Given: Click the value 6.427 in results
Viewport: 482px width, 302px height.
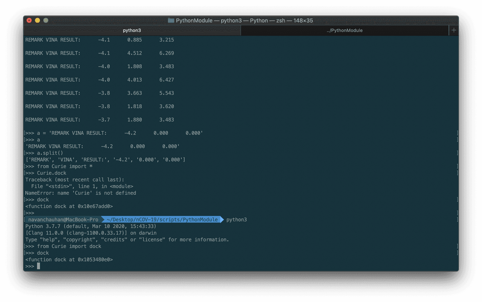Looking at the screenshot, I should [x=166, y=80].
